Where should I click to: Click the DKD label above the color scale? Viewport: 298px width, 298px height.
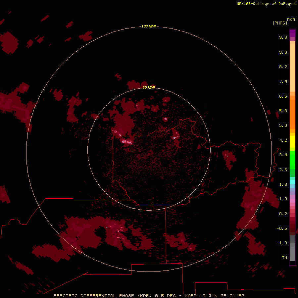click(291, 20)
